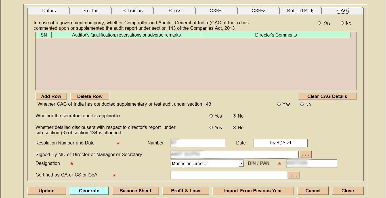Click Clear CAG Details button
Image resolution: width=386 pixels, height=198 pixels.
pyautogui.click(x=327, y=96)
